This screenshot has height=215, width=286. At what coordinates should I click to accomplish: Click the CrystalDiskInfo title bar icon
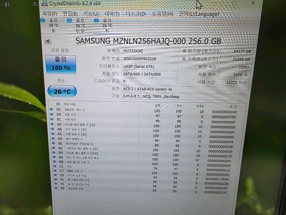coord(44,4)
